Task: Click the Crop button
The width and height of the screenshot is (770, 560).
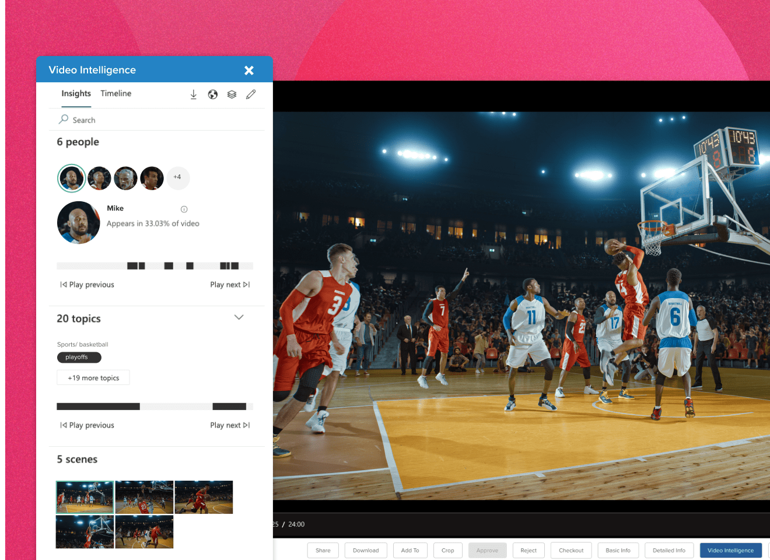Action: tap(448, 551)
